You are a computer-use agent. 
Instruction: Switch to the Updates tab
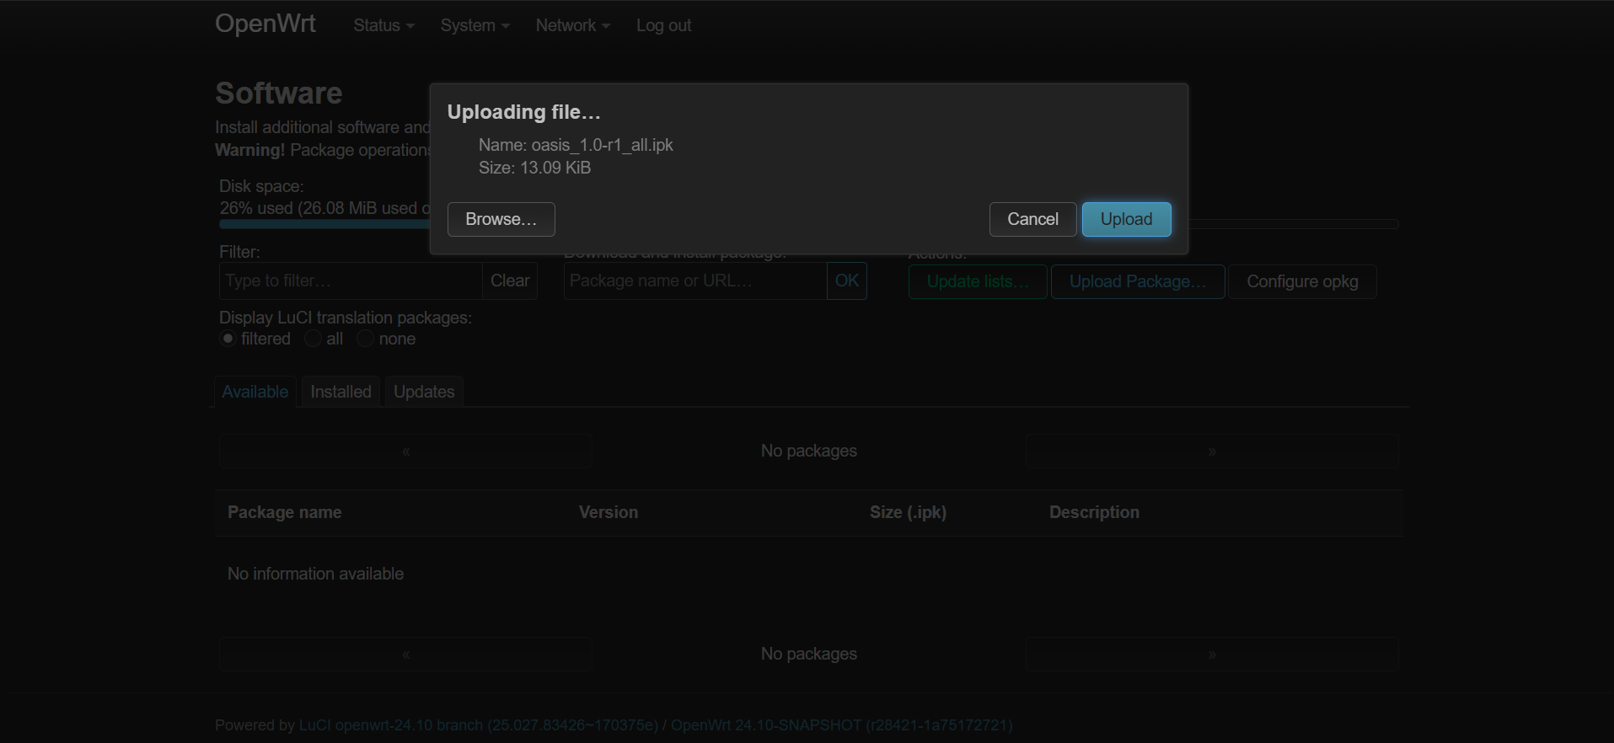tap(424, 392)
